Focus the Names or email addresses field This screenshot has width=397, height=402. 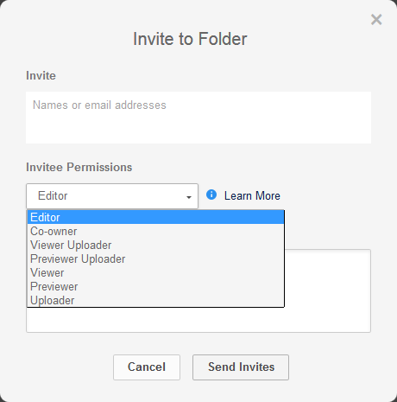198,118
